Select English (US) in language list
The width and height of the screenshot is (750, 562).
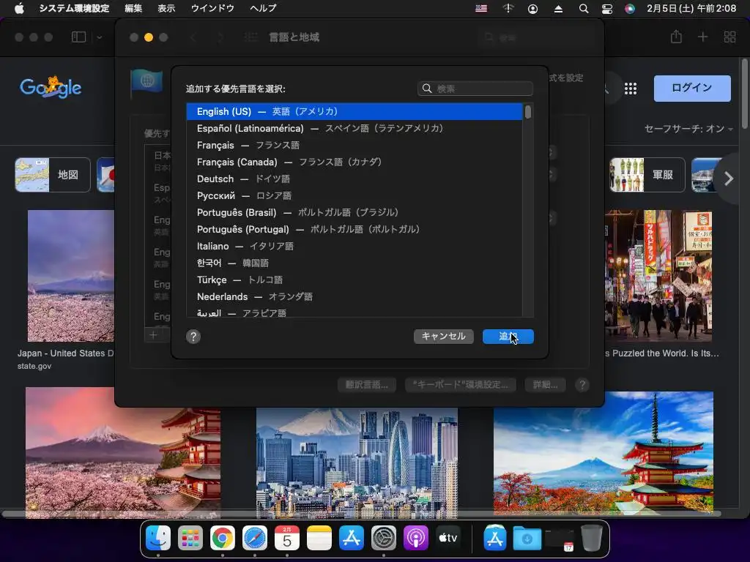[354, 111]
